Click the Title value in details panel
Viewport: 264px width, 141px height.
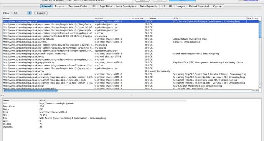coord(73,118)
